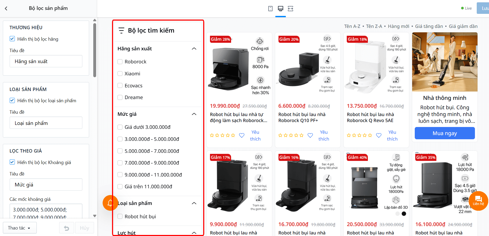Sort products by Hàng mới
The image size is (489, 236).
tap(399, 26)
